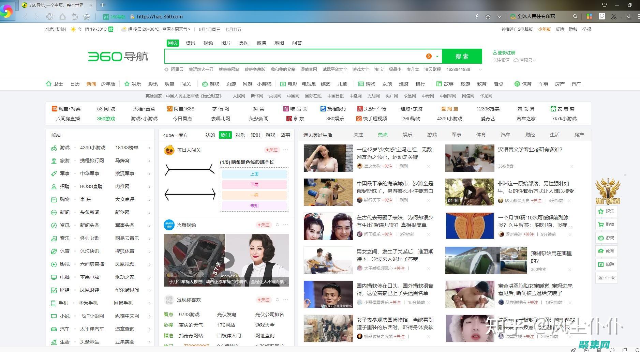
Task: Switch to the 热点 tab in the feed
Action: [x=383, y=135]
